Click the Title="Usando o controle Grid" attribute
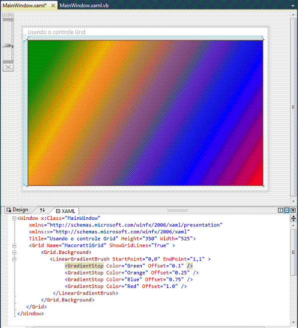Image resolution: width=298 pixels, height=328 pixels. tap(74, 239)
